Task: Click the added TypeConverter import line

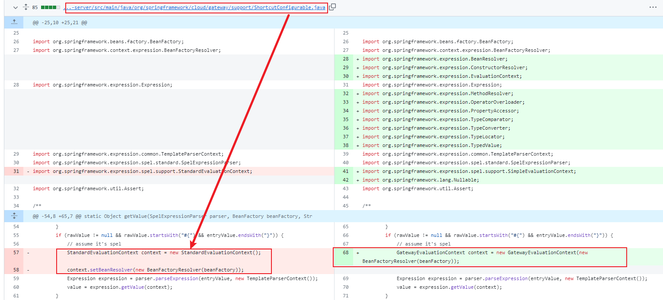Action: [436, 128]
